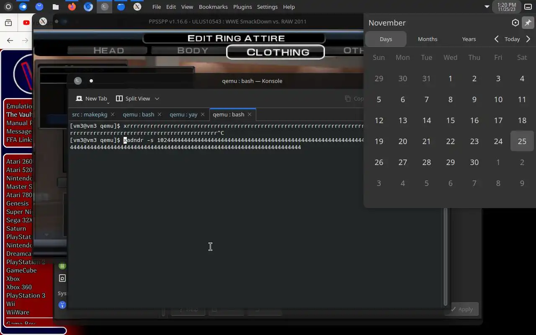Open the Help menu
The height and width of the screenshot is (335, 536).
289,7
